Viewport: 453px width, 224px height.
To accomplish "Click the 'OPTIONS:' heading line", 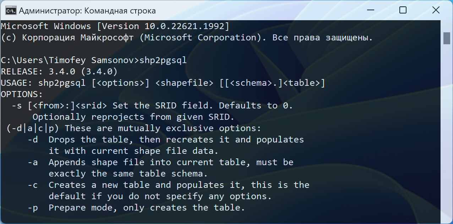I will tap(22, 94).
